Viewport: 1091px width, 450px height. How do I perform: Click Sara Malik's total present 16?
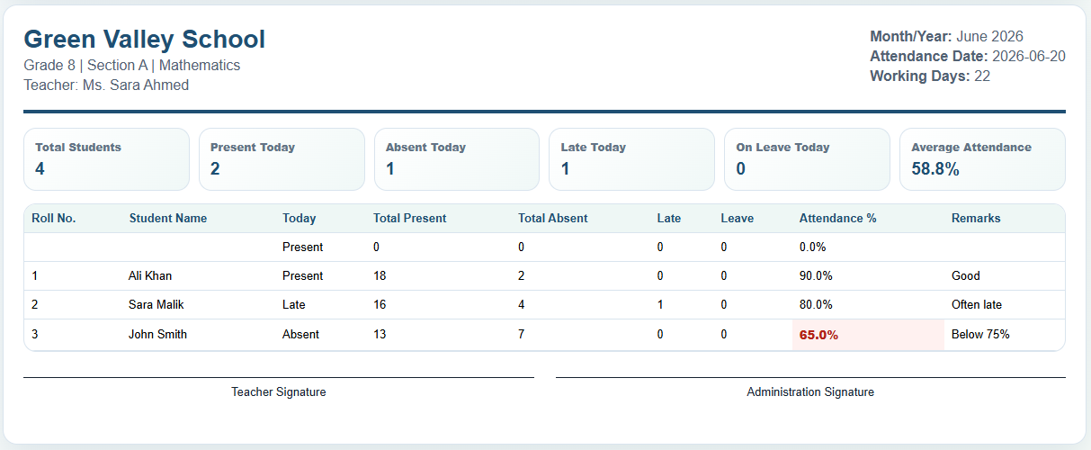[x=438, y=305]
